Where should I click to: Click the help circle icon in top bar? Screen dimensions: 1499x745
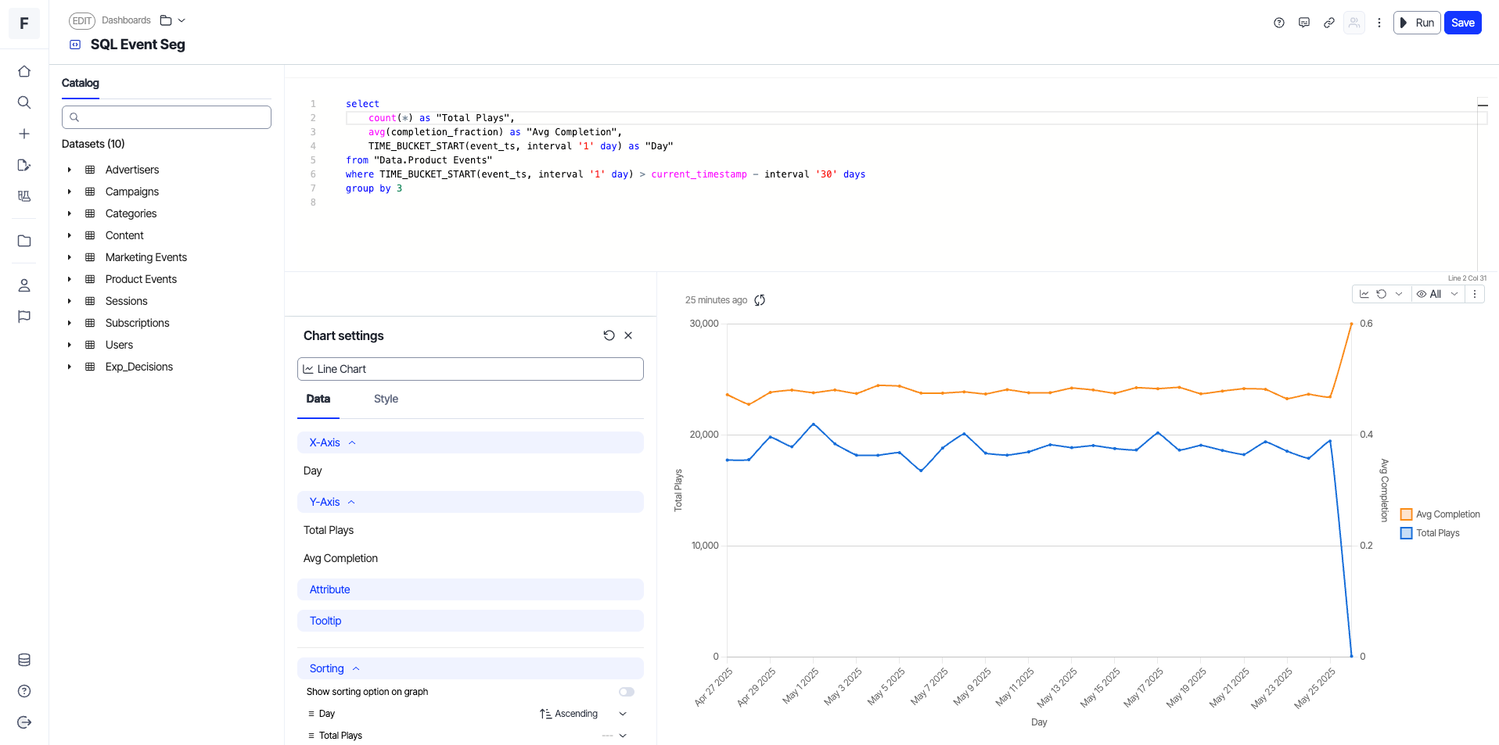click(1279, 23)
